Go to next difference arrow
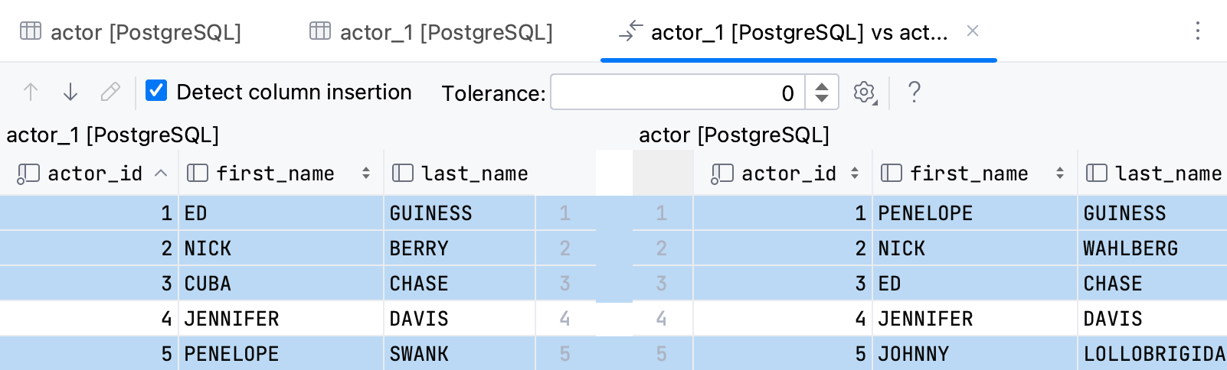1227x370 pixels. pyautogui.click(x=70, y=92)
